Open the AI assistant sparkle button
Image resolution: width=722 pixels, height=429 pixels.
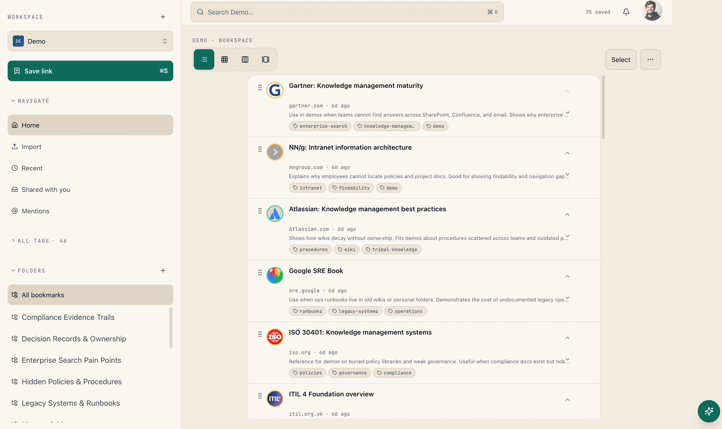[x=709, y=411]
